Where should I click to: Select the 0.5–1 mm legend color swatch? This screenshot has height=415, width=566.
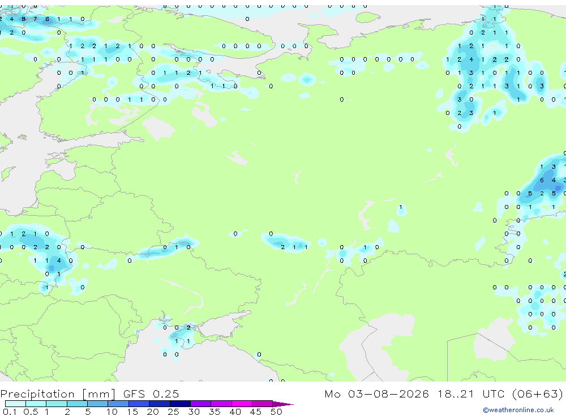point(36,404)
